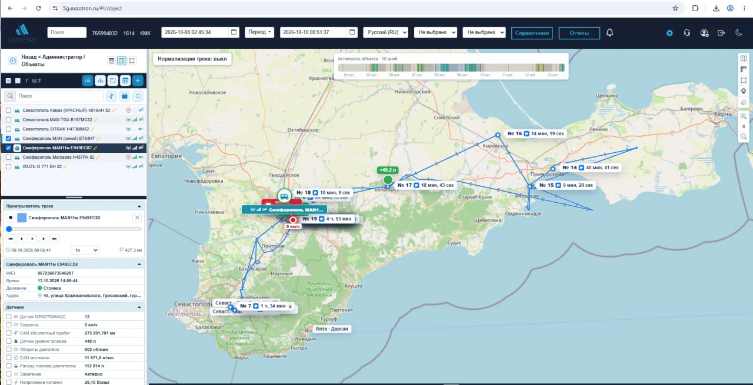Refresh the objects list
Image resolution: width=753 pixels, height=385 pixels.
click(138, 96)
